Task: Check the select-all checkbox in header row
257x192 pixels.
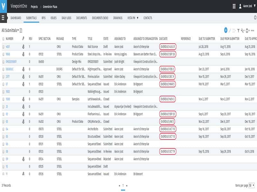Action: coord(4,39)
